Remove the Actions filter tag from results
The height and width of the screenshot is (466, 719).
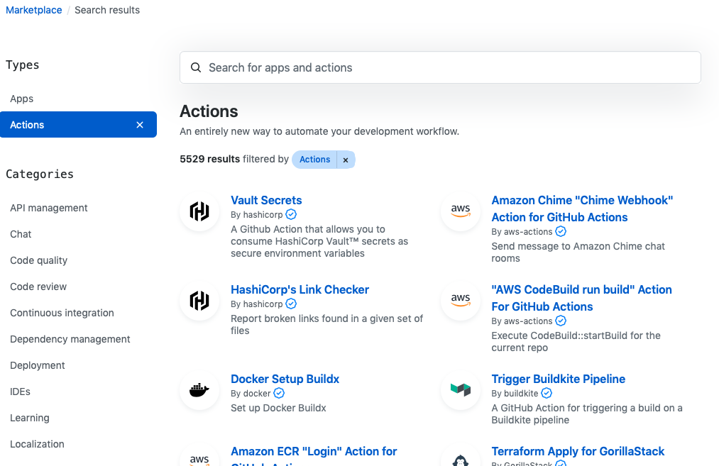coord(346,160)
